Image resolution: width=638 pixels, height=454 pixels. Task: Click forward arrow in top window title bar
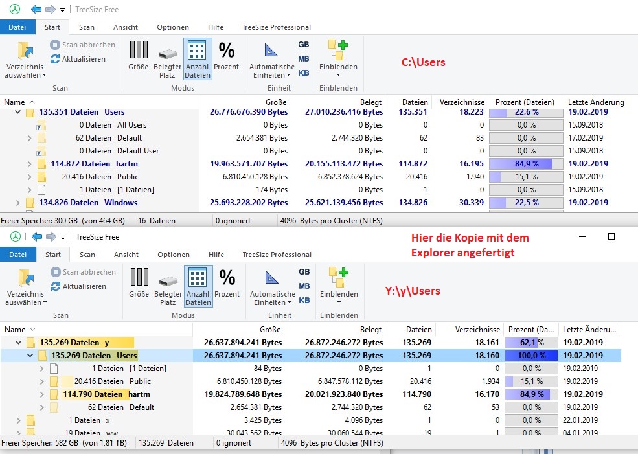(x=50, y=9)
